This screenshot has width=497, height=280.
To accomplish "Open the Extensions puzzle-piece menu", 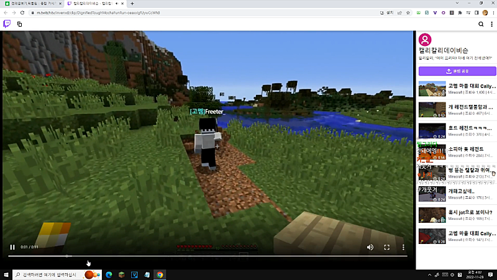I will (460, 12).
